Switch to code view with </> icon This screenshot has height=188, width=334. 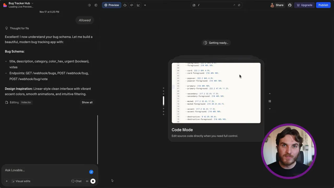pyautogui.click(x=132, y=5)
